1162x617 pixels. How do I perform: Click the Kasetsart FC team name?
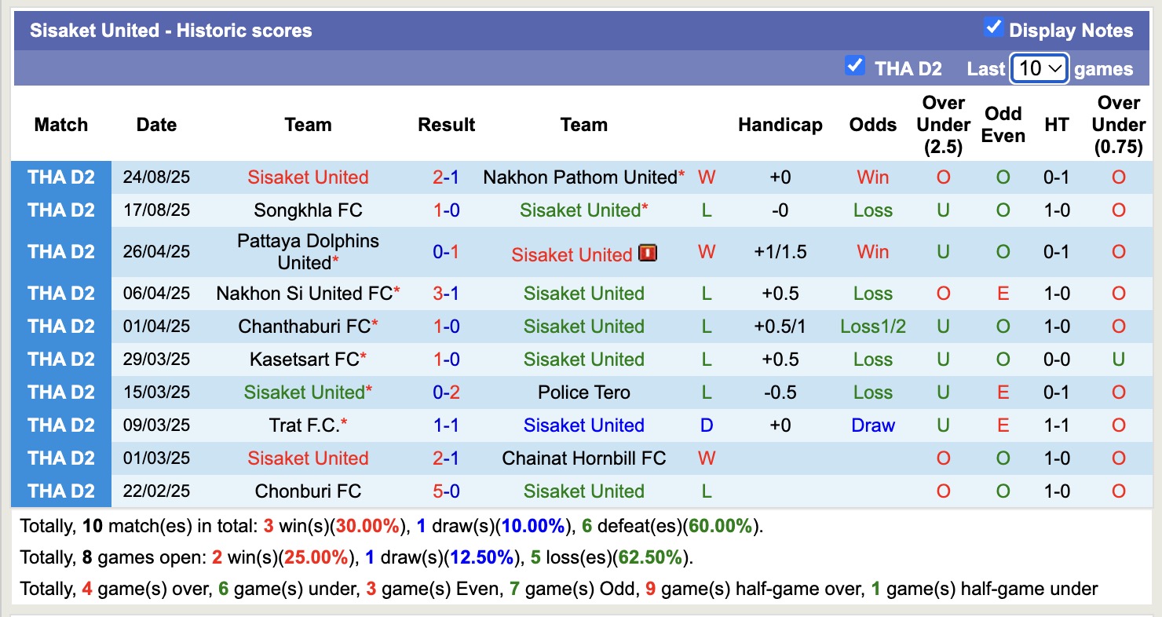point(304,360)
